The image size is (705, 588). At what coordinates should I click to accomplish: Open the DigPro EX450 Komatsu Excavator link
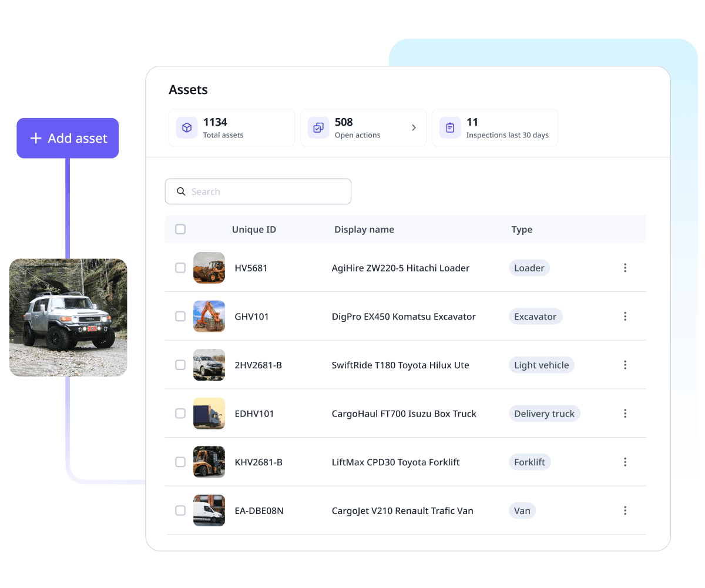tap(404, 317)
